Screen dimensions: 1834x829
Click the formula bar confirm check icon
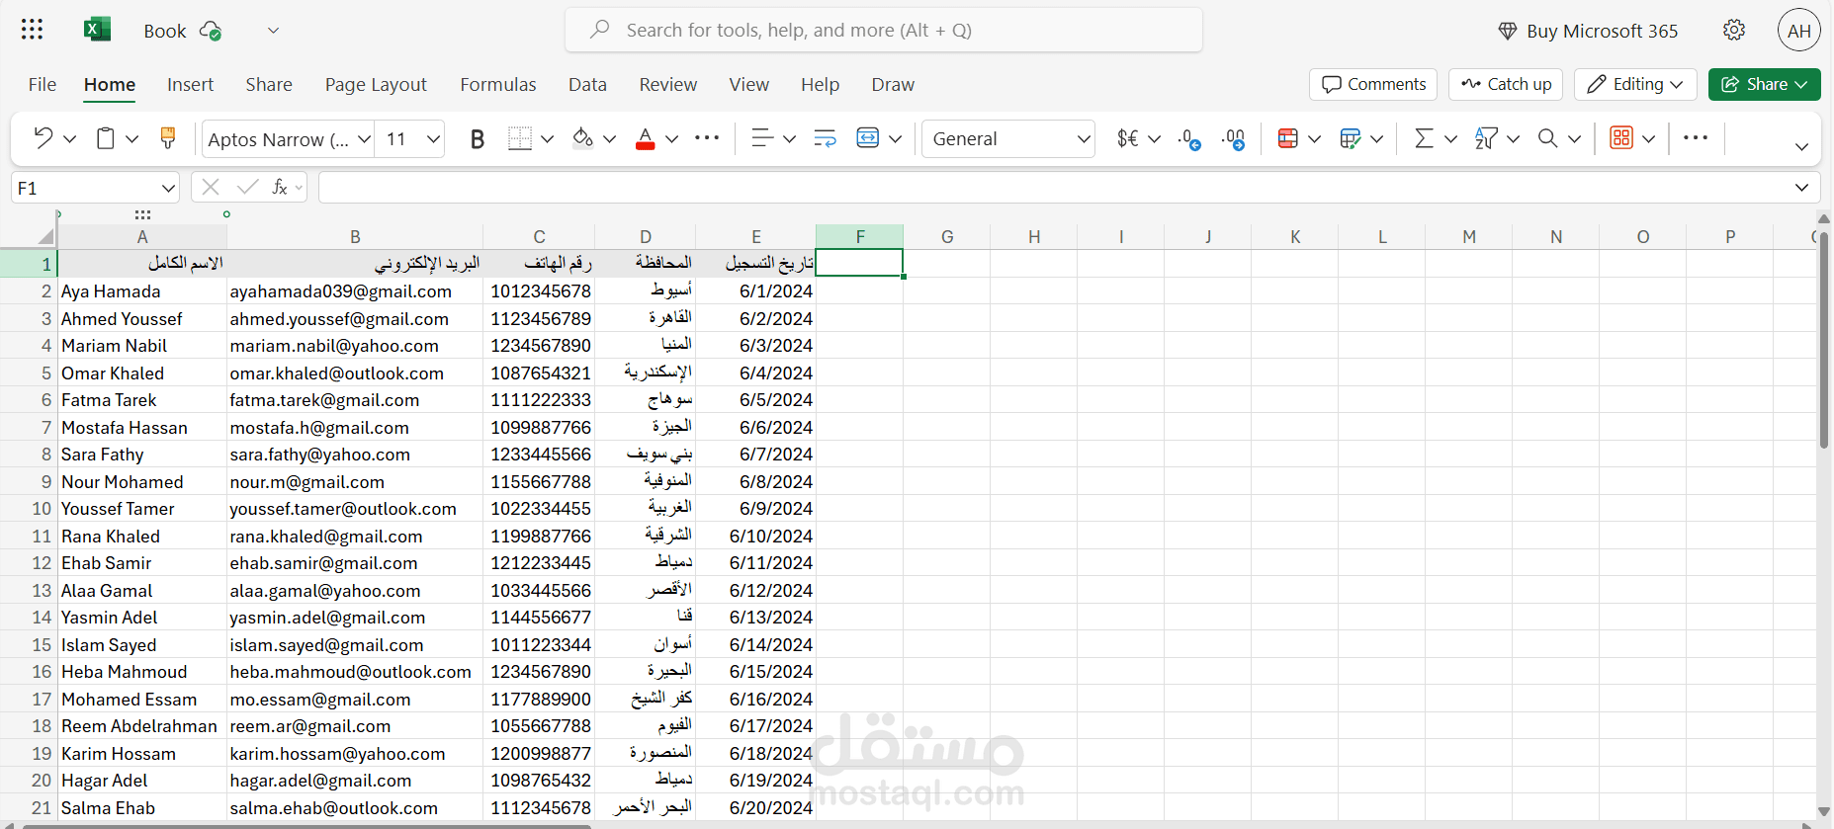tap(247, 187)
